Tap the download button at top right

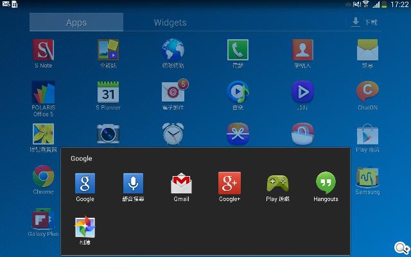coord(363,22)
